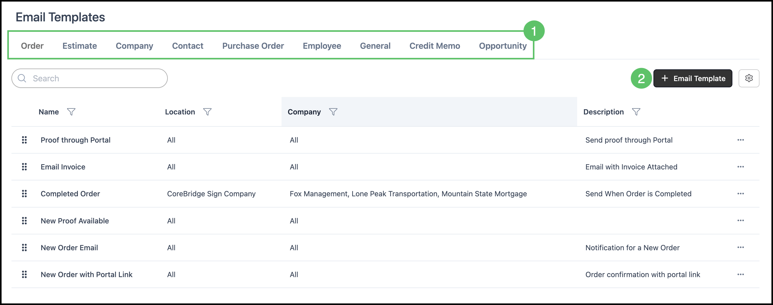Image resolution: width=773 pixels, height=305 pixels.
Task: Open more options for New Proof Available
Action: pos(740,221)
